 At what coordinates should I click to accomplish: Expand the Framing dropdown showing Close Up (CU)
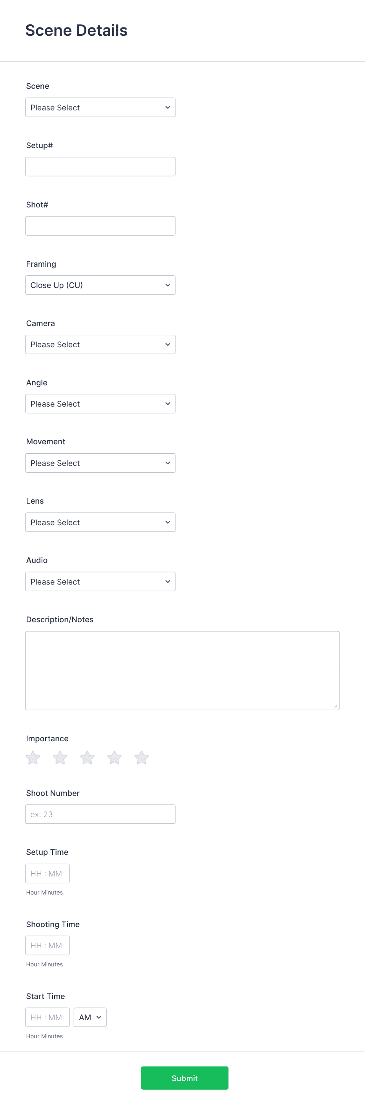tap(100, 284)
